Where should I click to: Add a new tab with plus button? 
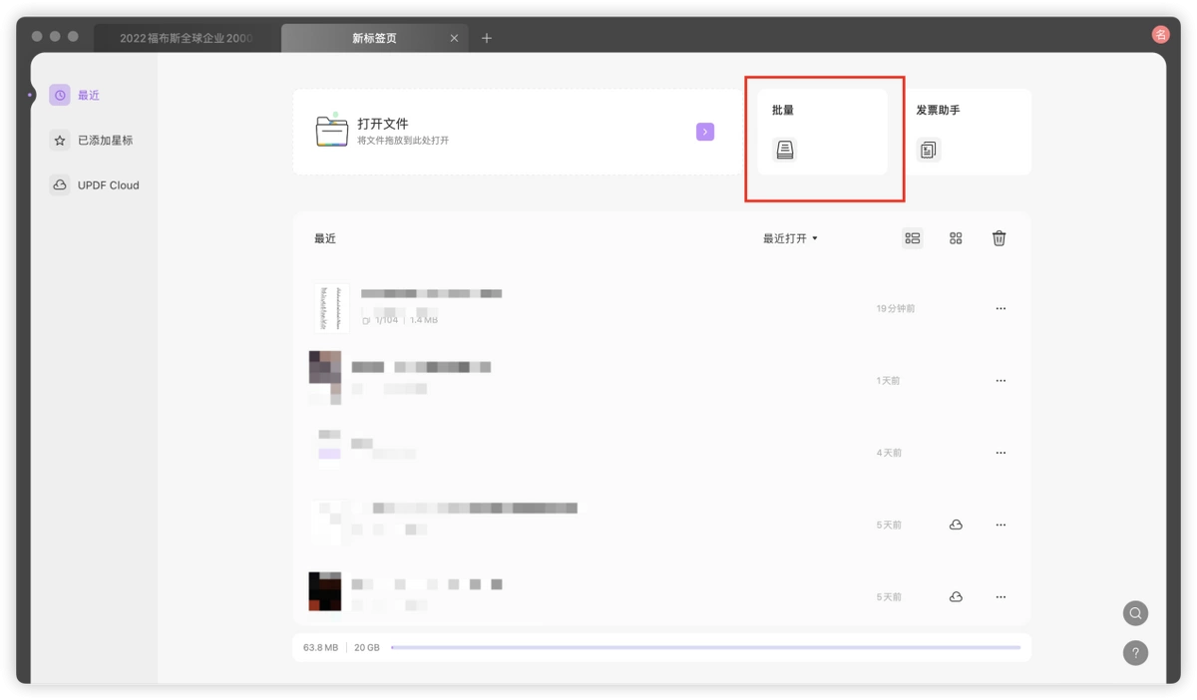[487, 38]
